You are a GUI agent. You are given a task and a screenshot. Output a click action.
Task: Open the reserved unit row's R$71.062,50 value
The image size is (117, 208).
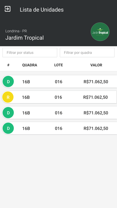(96, 97)
